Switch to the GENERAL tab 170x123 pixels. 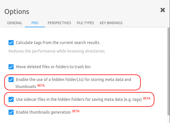tap(15, 23)
